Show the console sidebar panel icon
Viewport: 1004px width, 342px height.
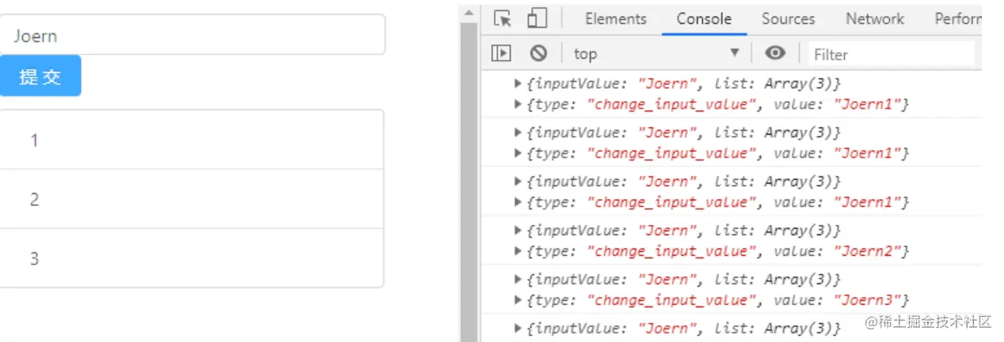pyautogui.click(x=500, y=53)
